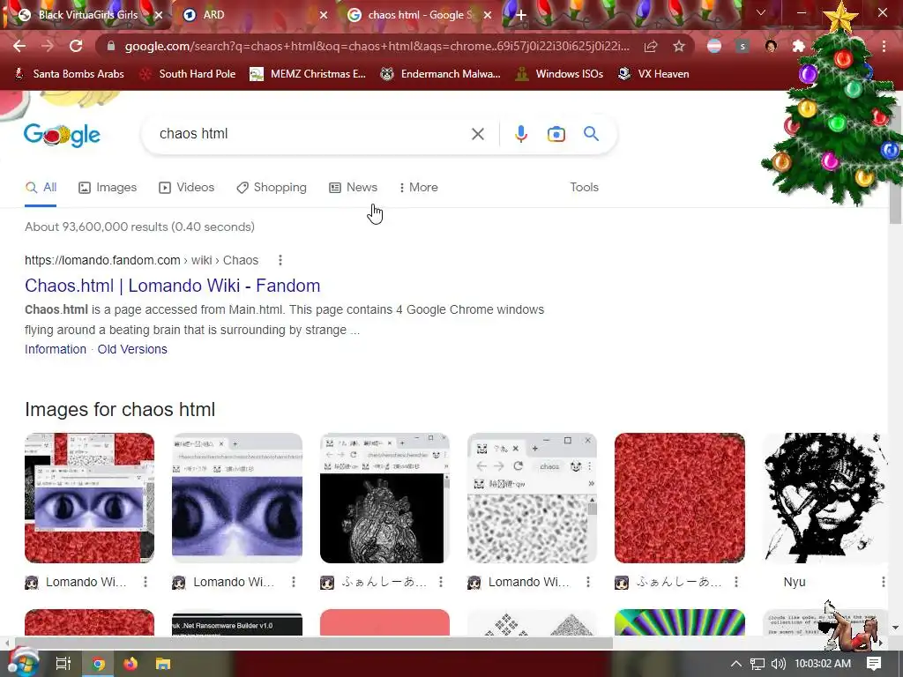Open the gray spotted chaos window thumbnail

[x=532, y=498]
